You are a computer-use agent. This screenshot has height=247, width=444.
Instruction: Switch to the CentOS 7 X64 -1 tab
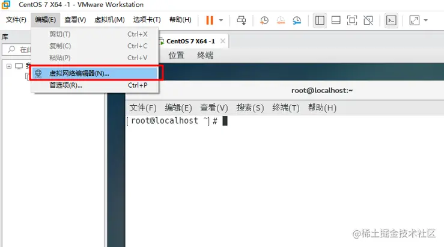coord(190,41)
